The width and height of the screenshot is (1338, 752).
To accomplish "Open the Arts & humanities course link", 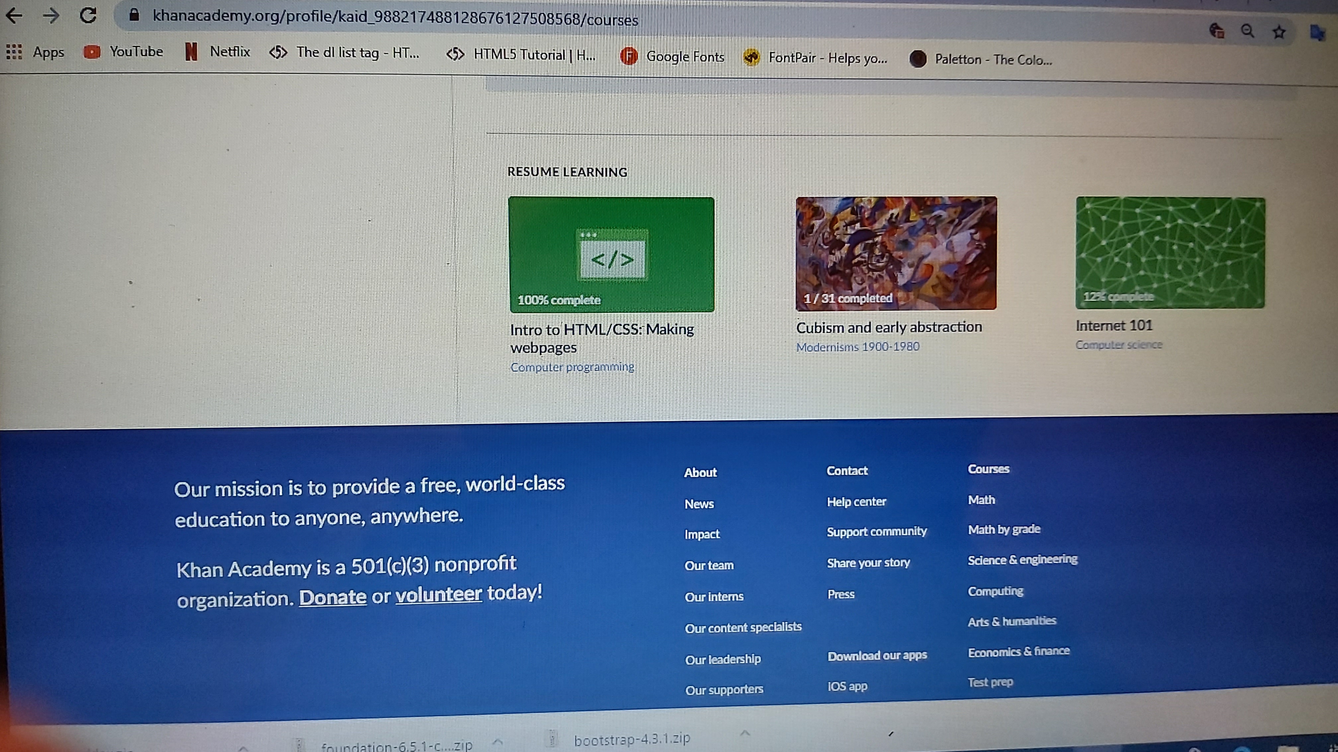I will coord(1012,621).
